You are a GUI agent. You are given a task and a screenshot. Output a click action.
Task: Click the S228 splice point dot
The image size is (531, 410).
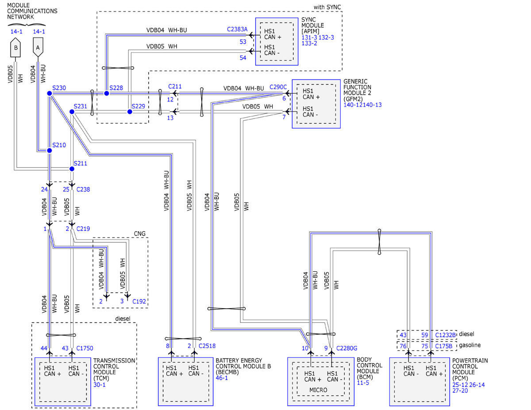106,93
